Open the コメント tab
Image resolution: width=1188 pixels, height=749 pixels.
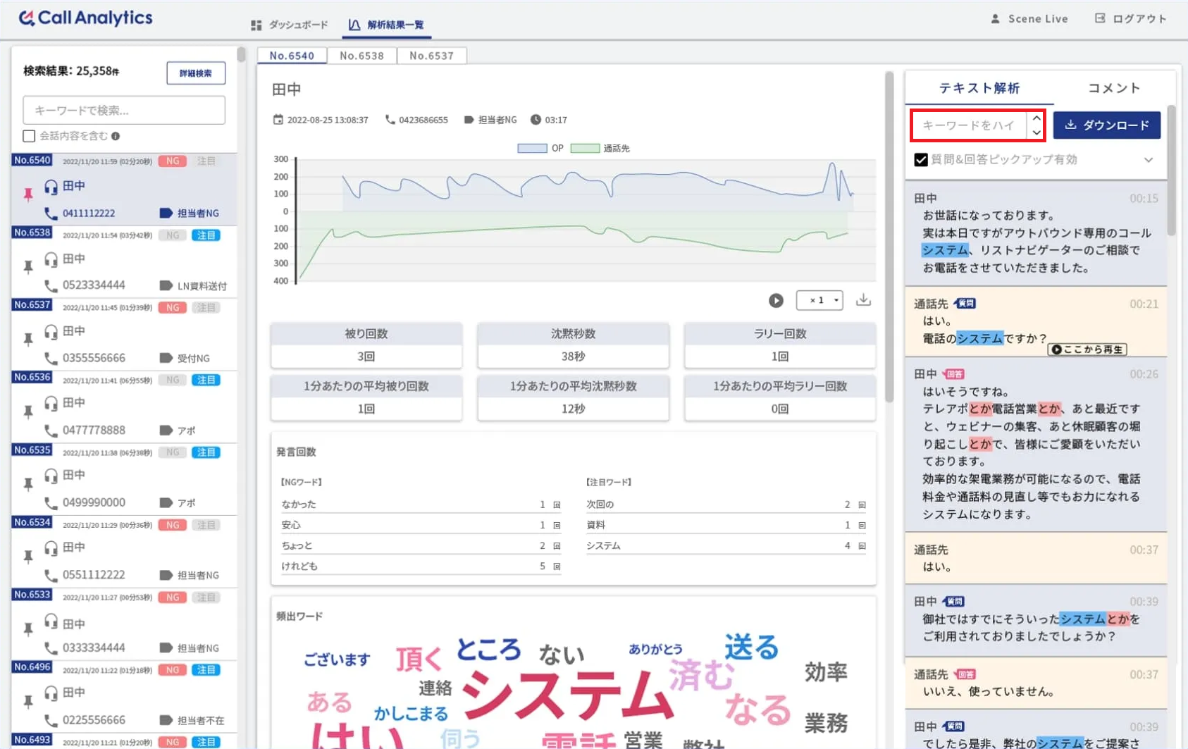pyautogui.click(x=1114, y=88)
